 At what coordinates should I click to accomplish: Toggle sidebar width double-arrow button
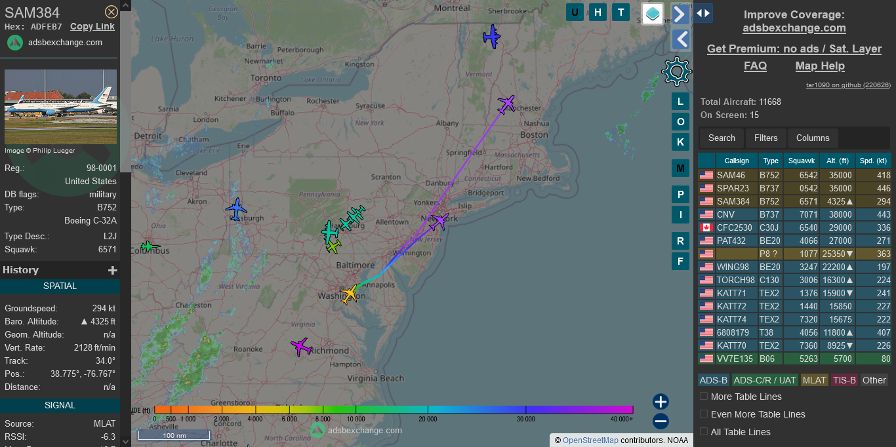click(703, 13)
